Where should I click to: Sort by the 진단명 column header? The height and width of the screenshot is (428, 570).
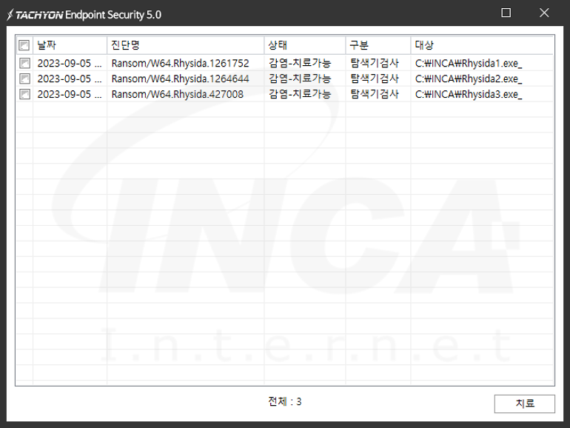point(185,45)
